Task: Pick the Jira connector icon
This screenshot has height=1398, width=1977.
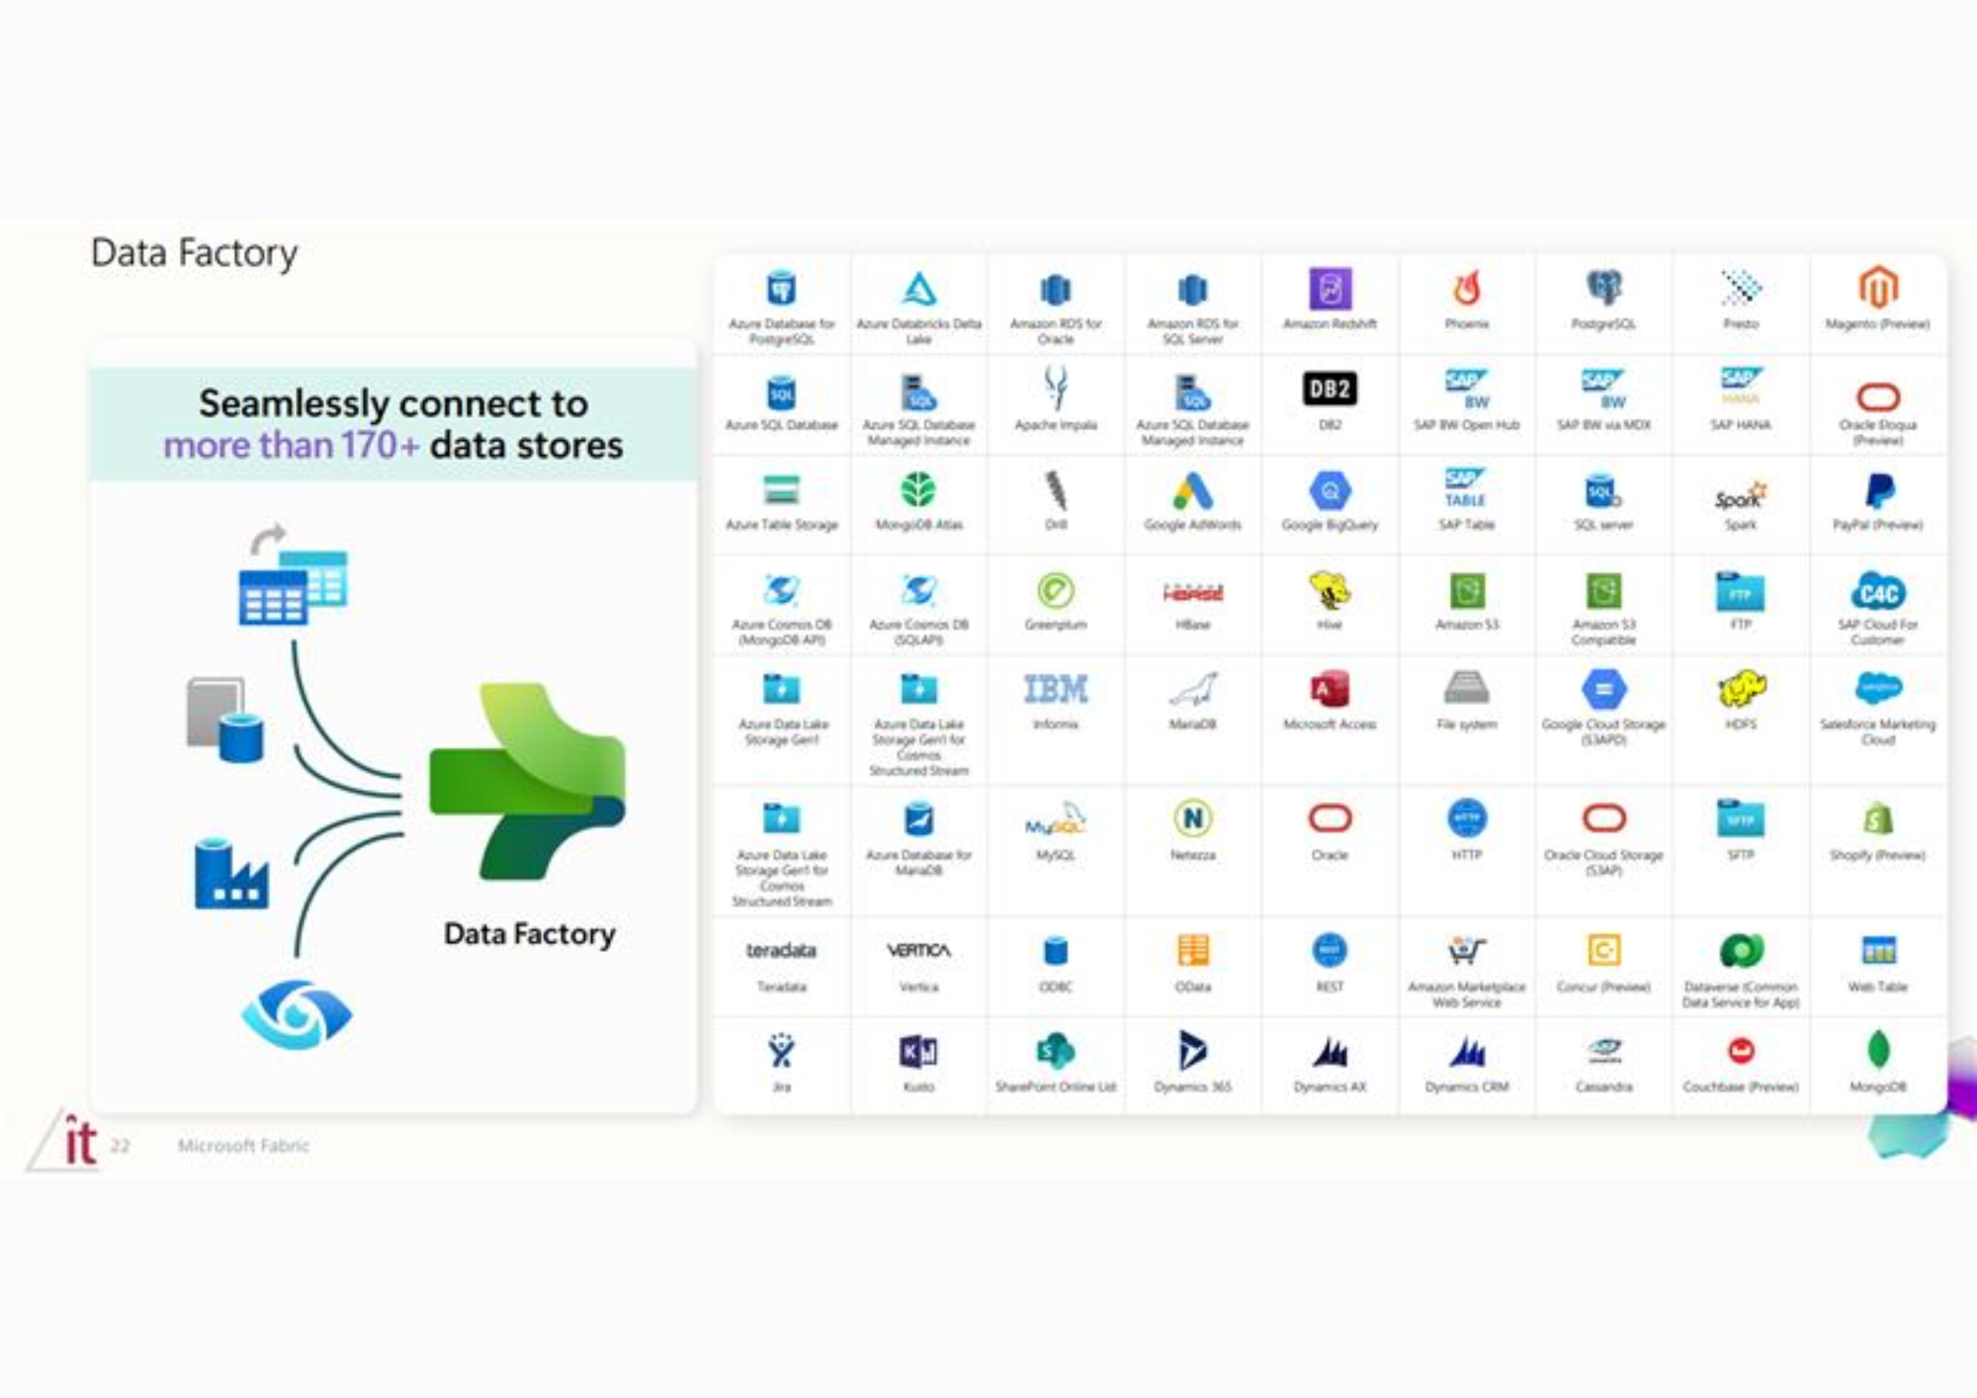Action: (781, 1051)
